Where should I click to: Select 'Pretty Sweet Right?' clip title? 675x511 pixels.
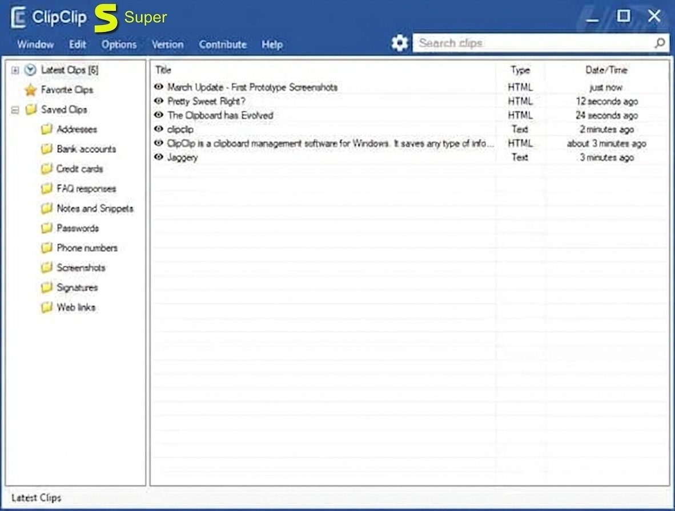click(x=206, y=102)
